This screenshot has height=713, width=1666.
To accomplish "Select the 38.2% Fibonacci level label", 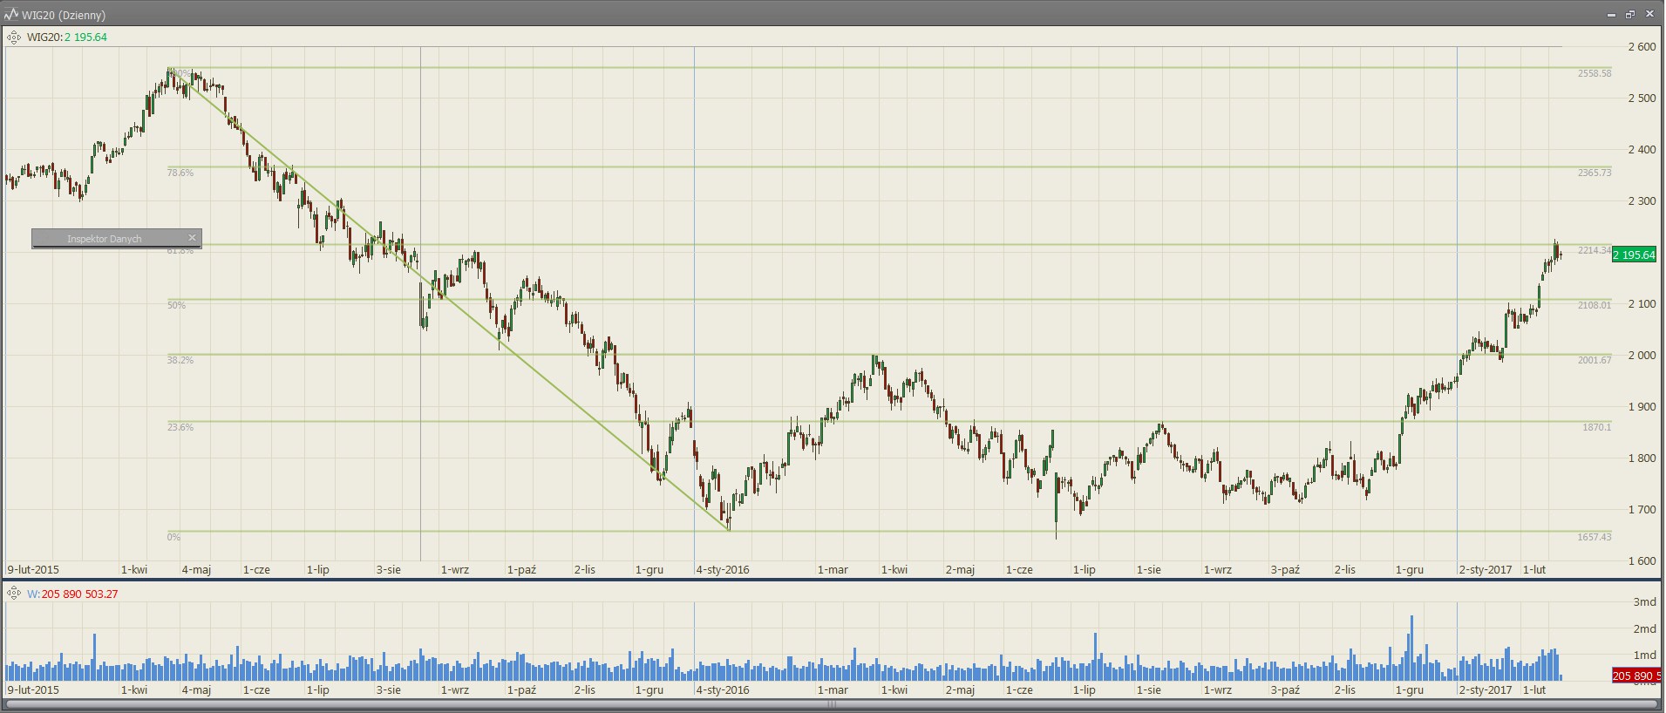I will point(180,360).
